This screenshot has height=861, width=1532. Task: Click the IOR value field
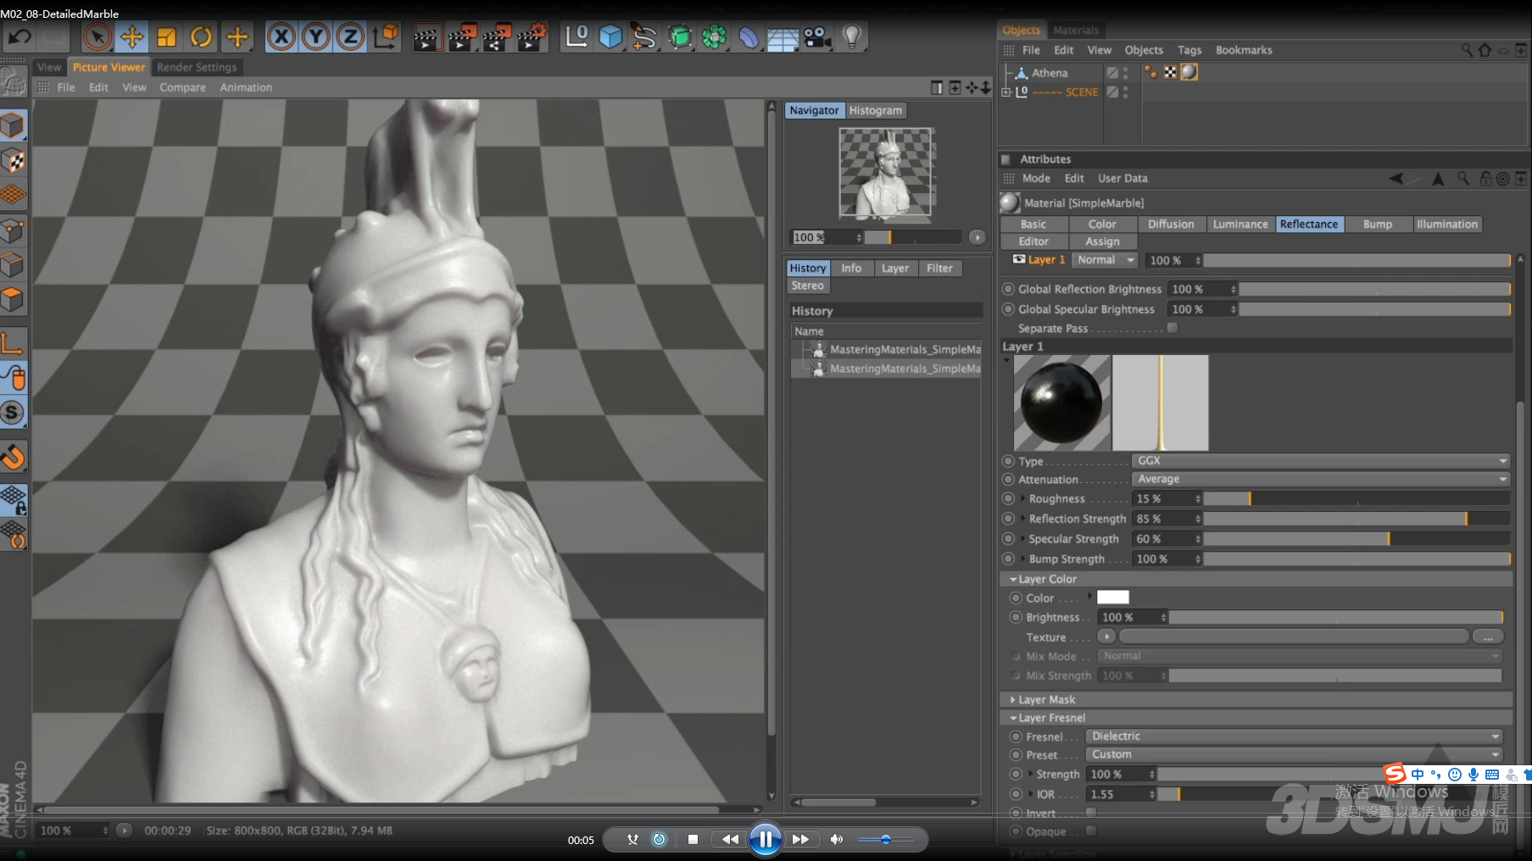pos(1121,794)
